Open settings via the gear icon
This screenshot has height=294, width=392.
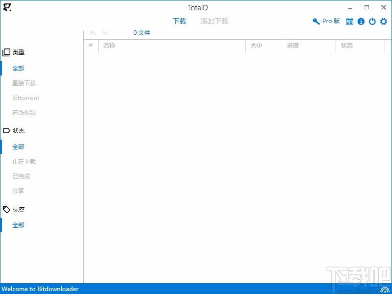pos(383,22)
